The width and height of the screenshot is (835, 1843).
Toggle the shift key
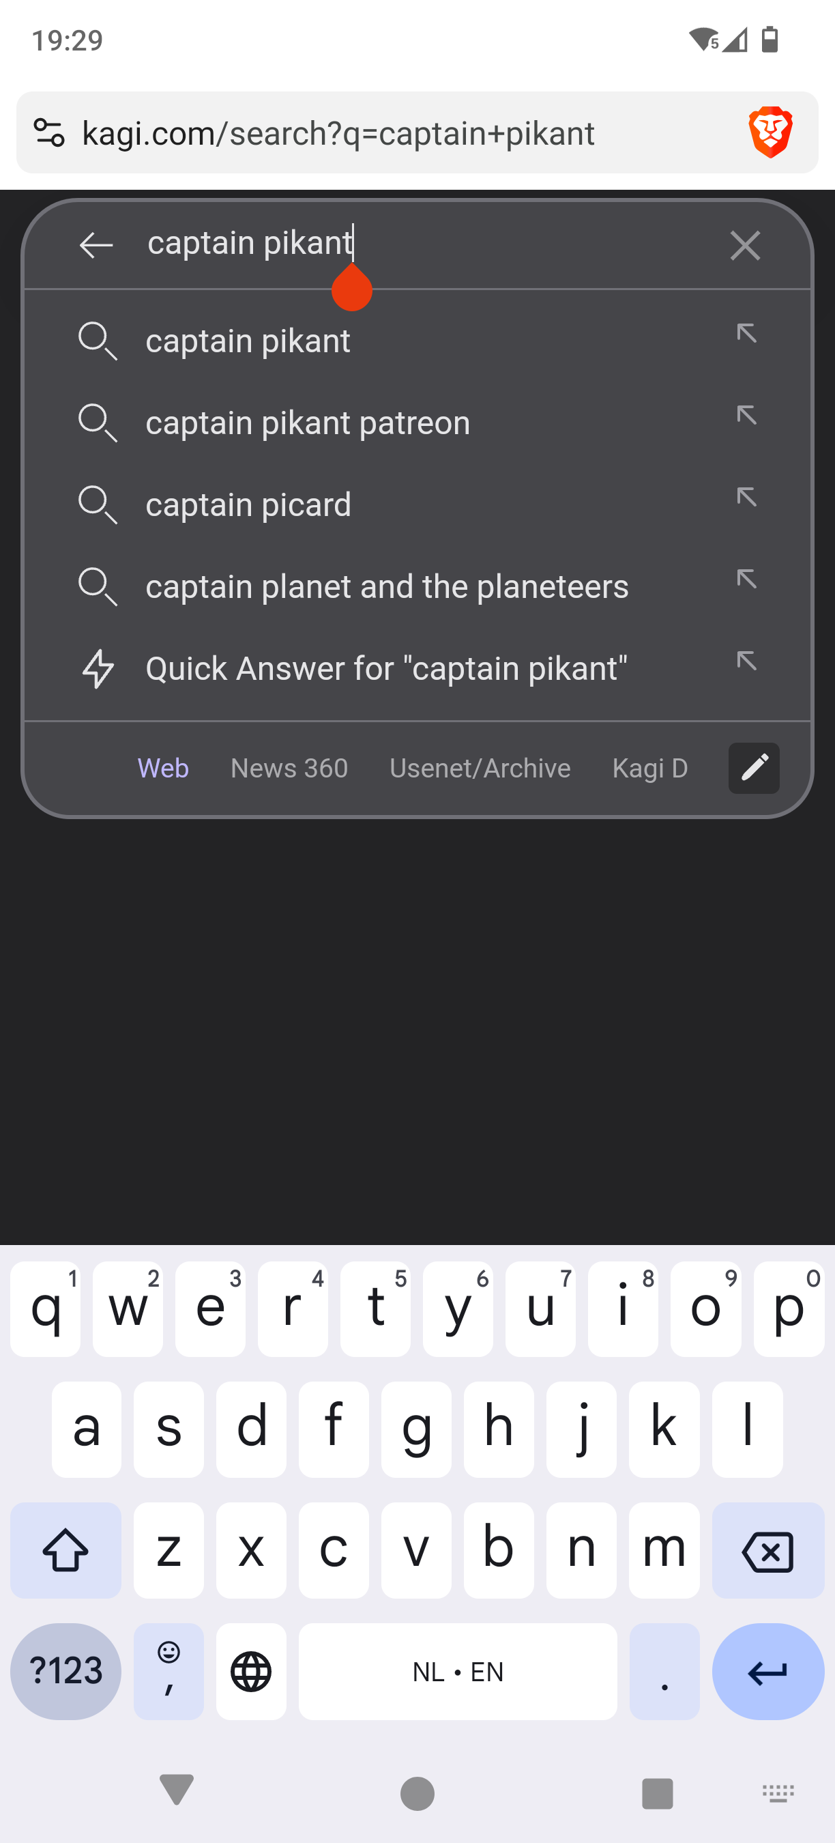click(65, 1550)
